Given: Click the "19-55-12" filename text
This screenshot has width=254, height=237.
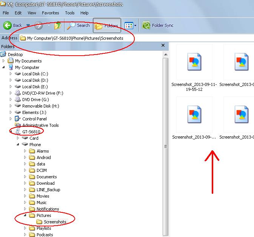Looking at the screenshot, I should 194,89.
